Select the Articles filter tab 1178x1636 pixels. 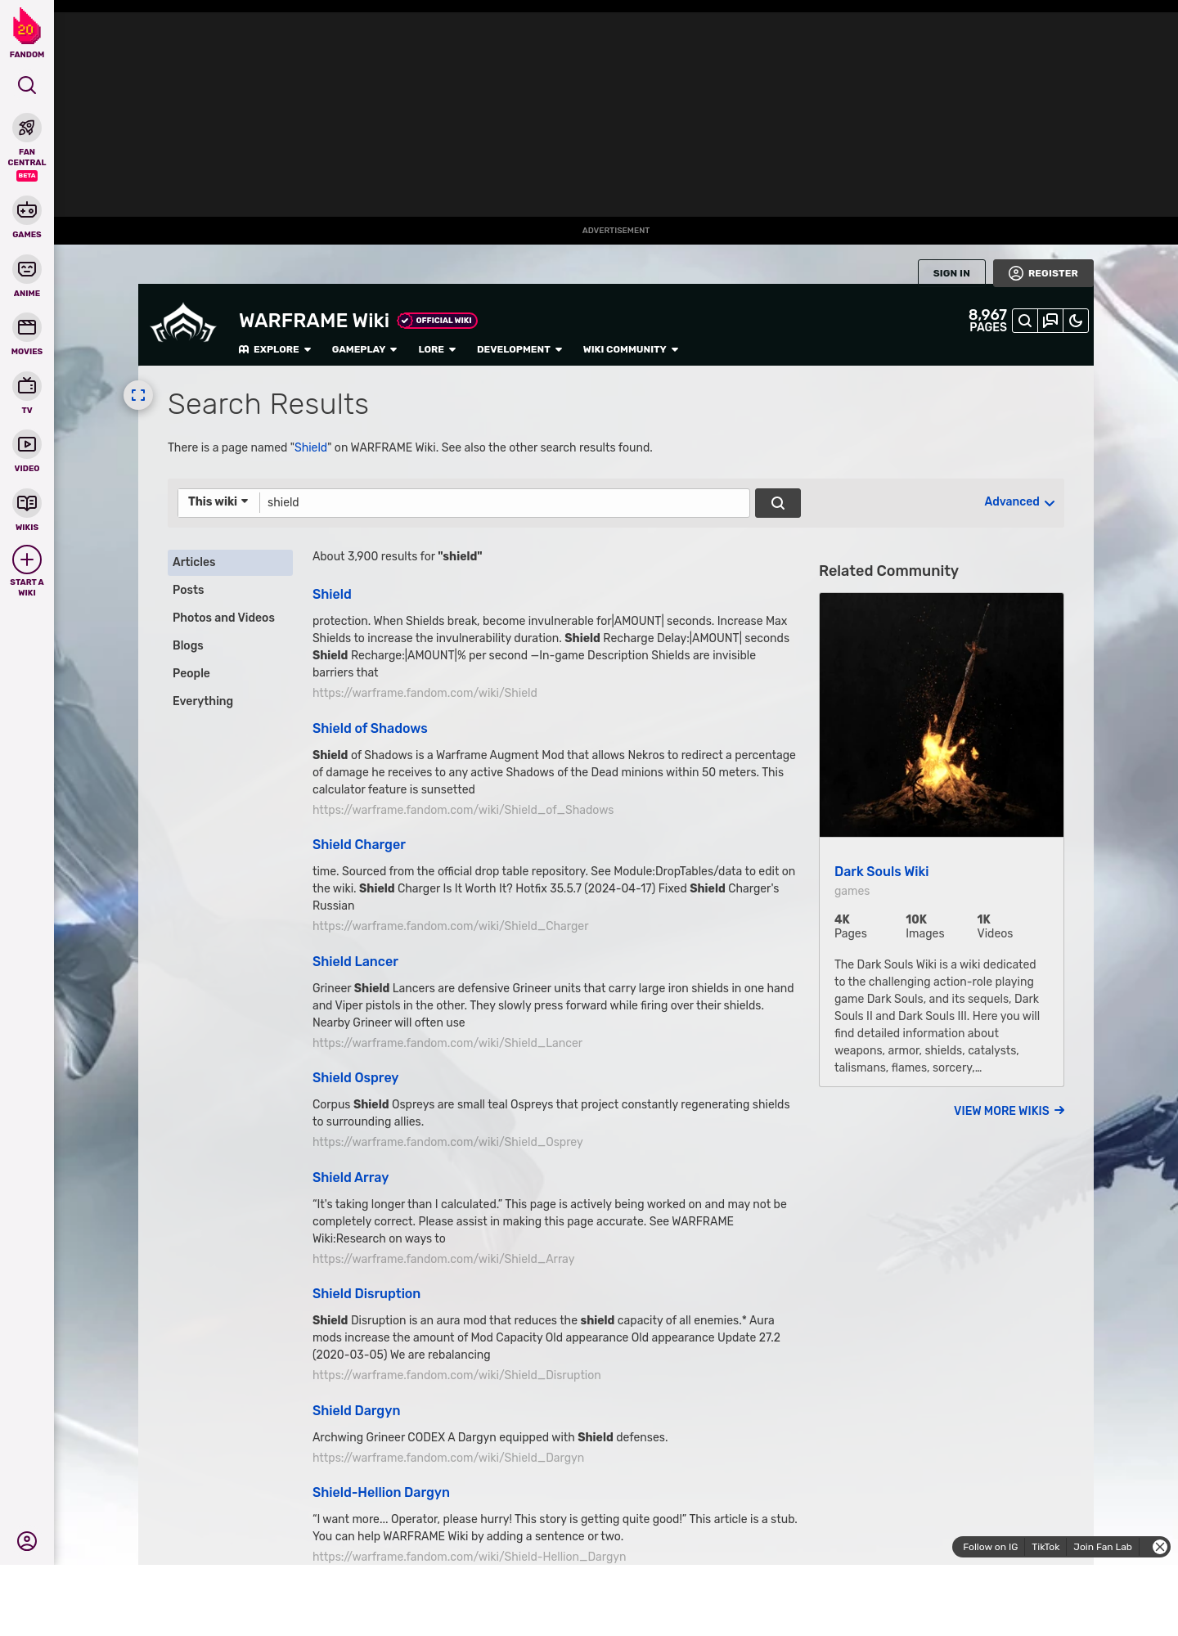click(230, 562)
